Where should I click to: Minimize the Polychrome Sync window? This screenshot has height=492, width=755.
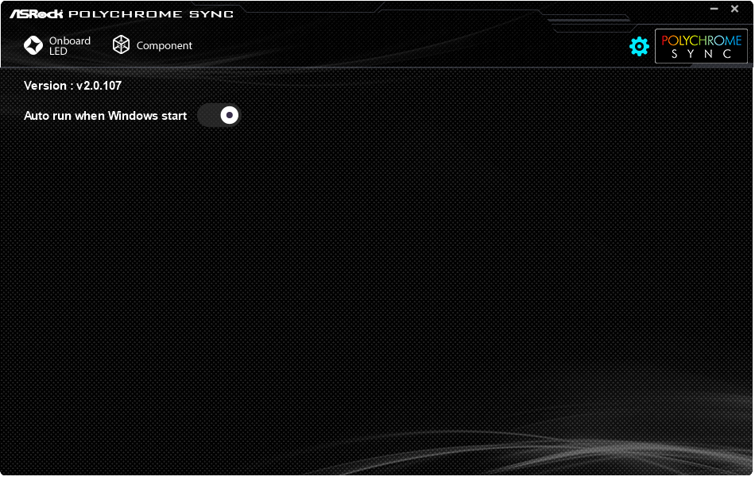(x=714, y=9)
